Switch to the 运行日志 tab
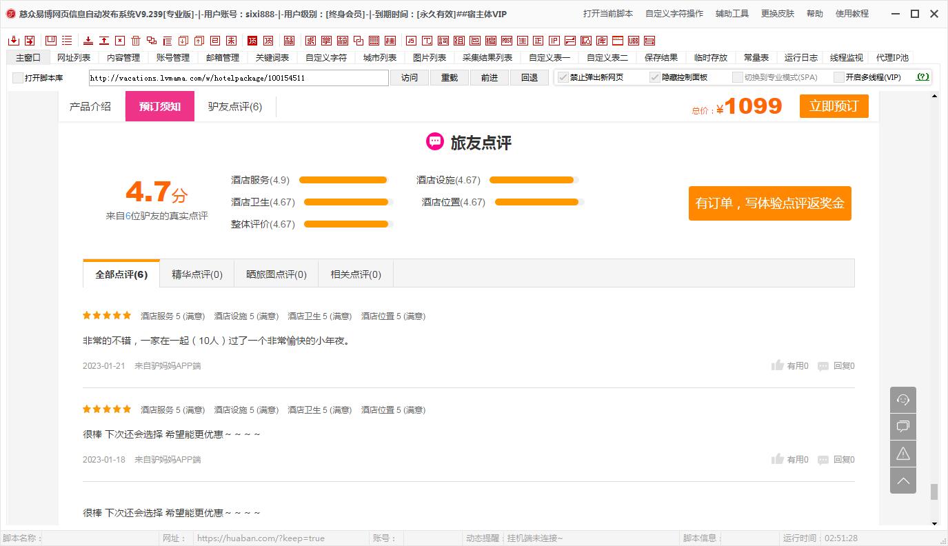 [x=801, y=58]
